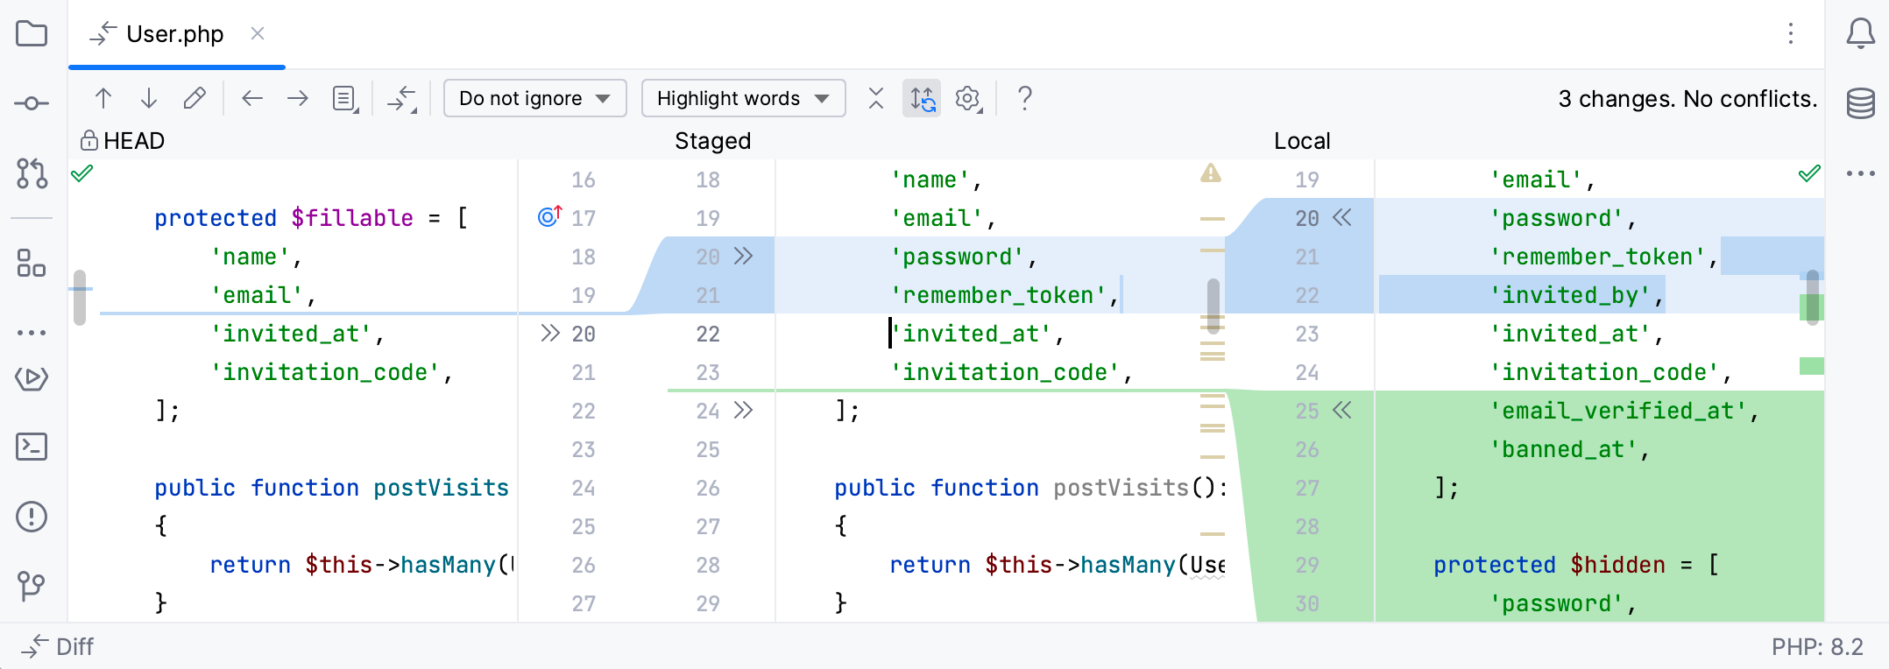Apply 'password' change from Staged chevron
The height and width of the screenshot is (669, 1889).
(x=744, y=256)
